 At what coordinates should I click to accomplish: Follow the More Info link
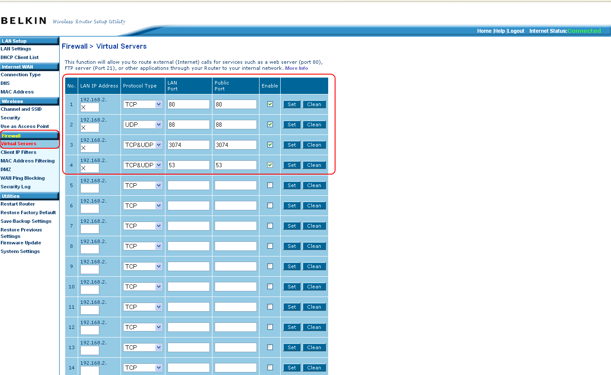[296, 68]
